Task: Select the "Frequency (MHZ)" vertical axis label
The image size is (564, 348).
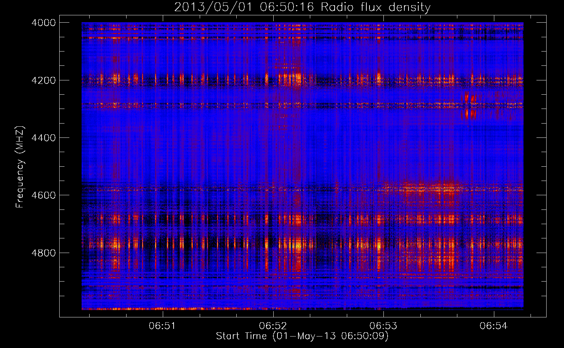Action: point(20,167)
